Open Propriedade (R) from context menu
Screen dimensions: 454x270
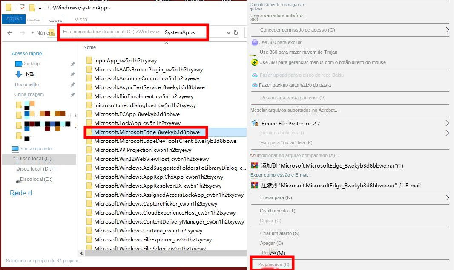click(273, 264)
